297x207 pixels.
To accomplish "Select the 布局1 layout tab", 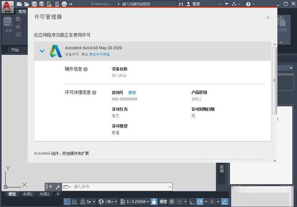I will [x=28, y=194].
